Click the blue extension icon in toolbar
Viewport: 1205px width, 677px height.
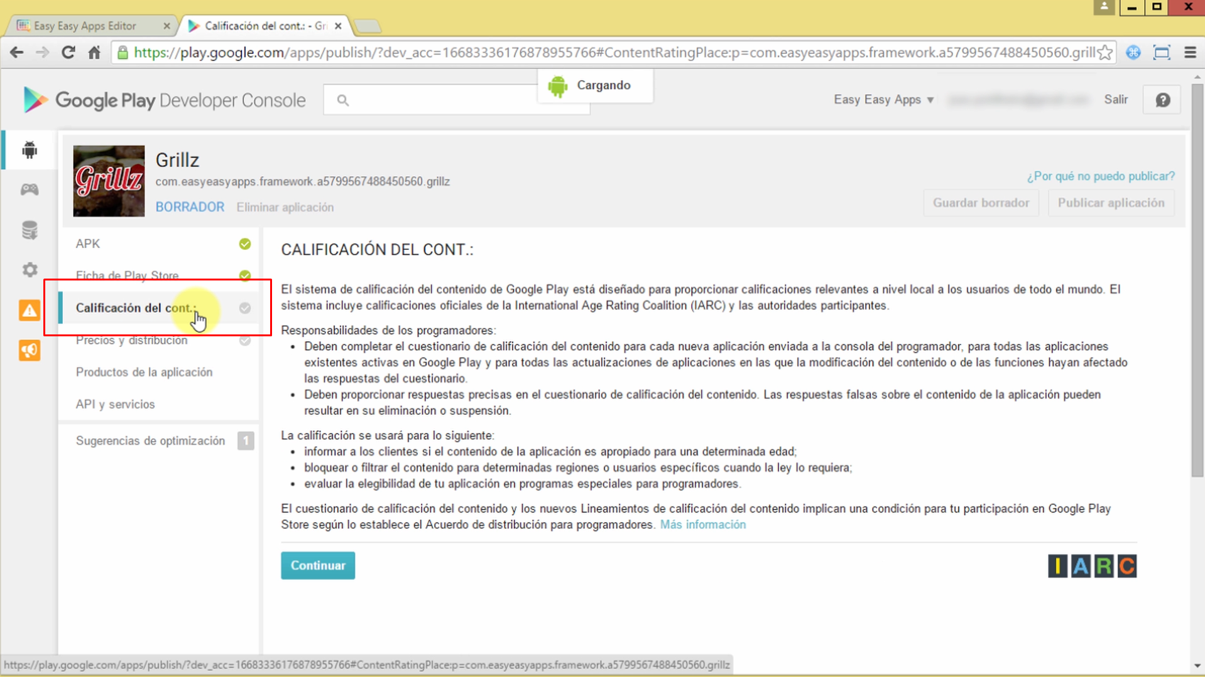point(1133,53)
